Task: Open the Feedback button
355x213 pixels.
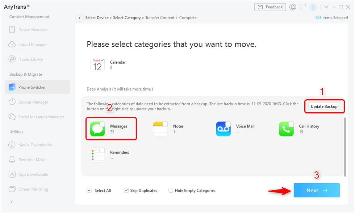Action: point(270,7)
